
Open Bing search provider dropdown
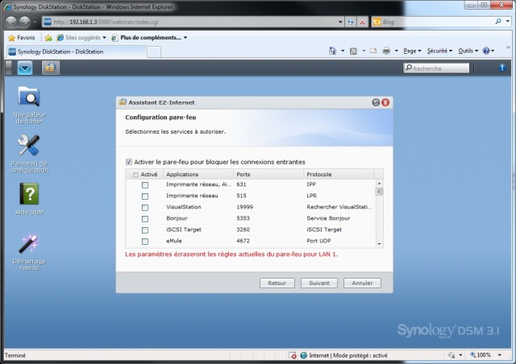(508, 22)
